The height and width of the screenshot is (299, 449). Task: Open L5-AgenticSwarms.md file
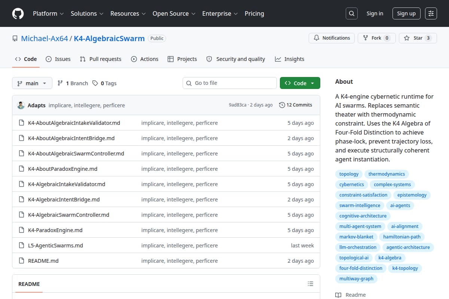[x=55, y=246]
